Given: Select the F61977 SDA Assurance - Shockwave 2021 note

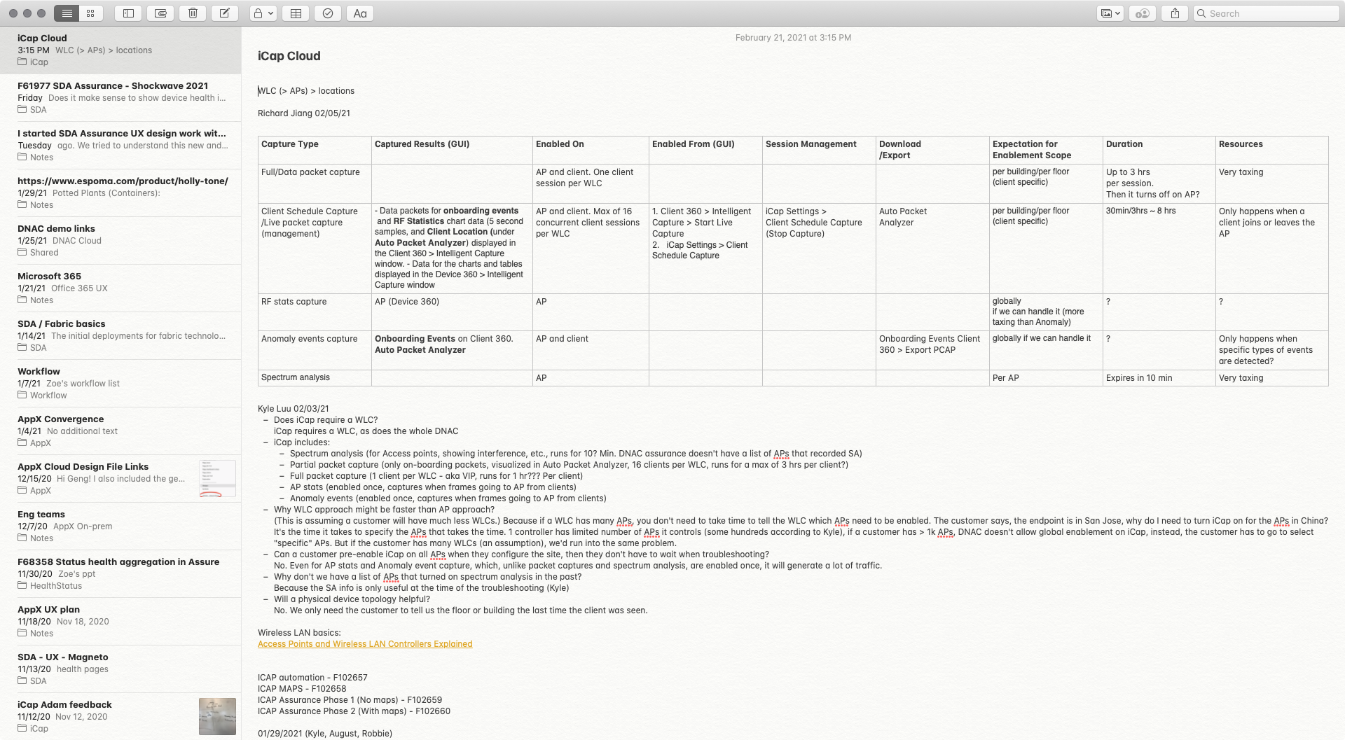Looking at the screenshot, I should (x=120, y=98).
